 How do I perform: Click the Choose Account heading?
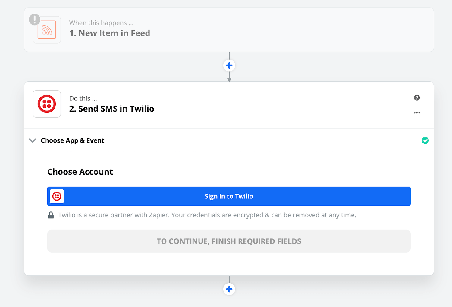[x=80, y=172]
